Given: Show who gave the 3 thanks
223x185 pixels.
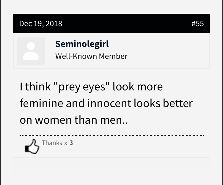Looking at the screenshot, I should pyautogui.click(x=71, y=143).
